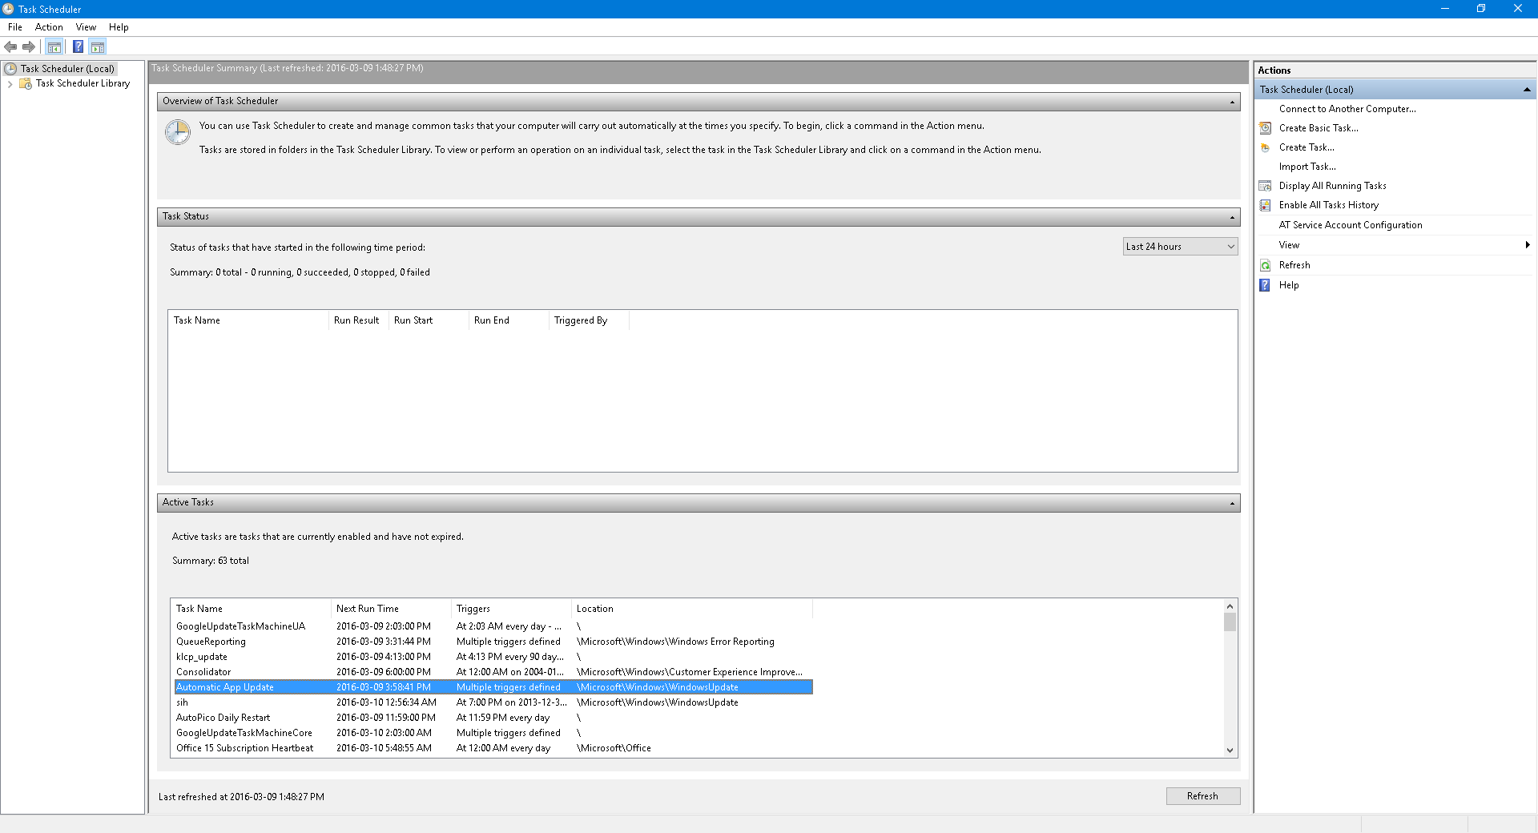Click the Run Start column header

pyautogui.click(x=429, y=320)
